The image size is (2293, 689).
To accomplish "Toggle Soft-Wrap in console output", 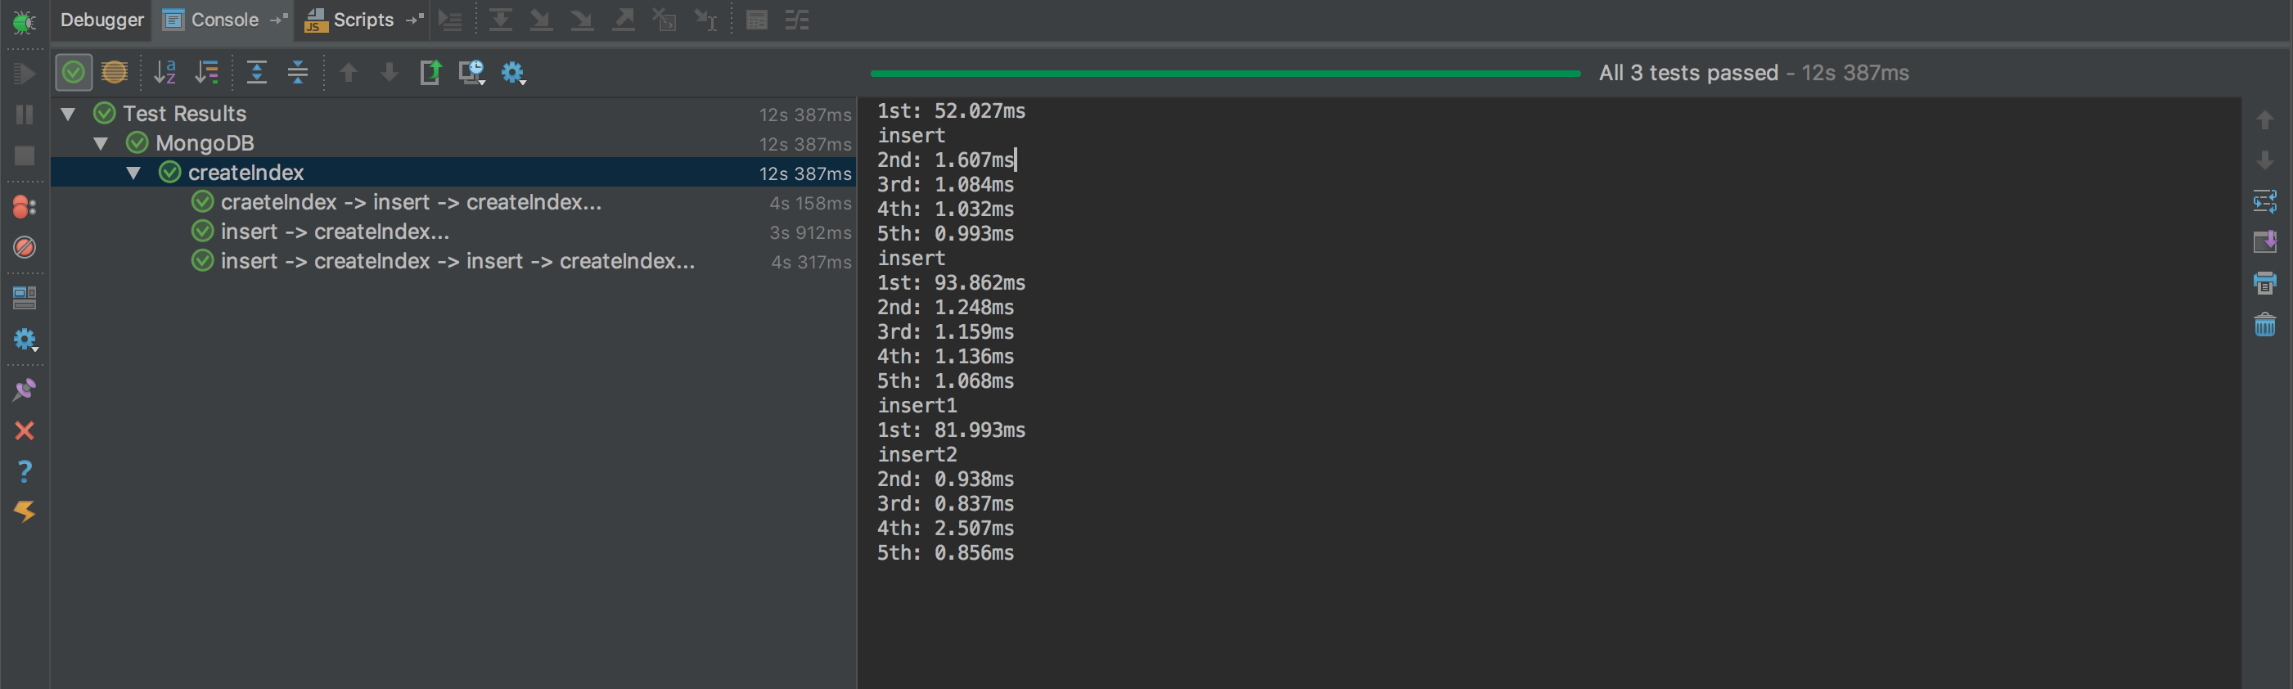I will pos(2264,202).
